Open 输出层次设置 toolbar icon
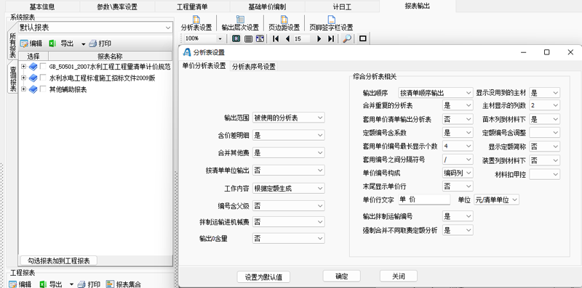The image size is (582, 288). 240,20
